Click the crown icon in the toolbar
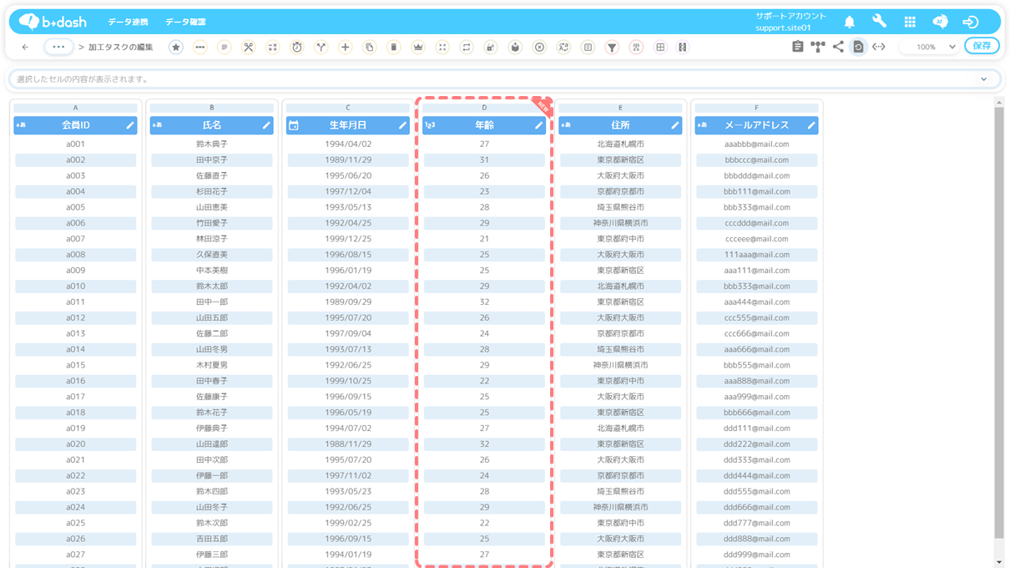The image size is (1010, 568). (x=418, y=48)
